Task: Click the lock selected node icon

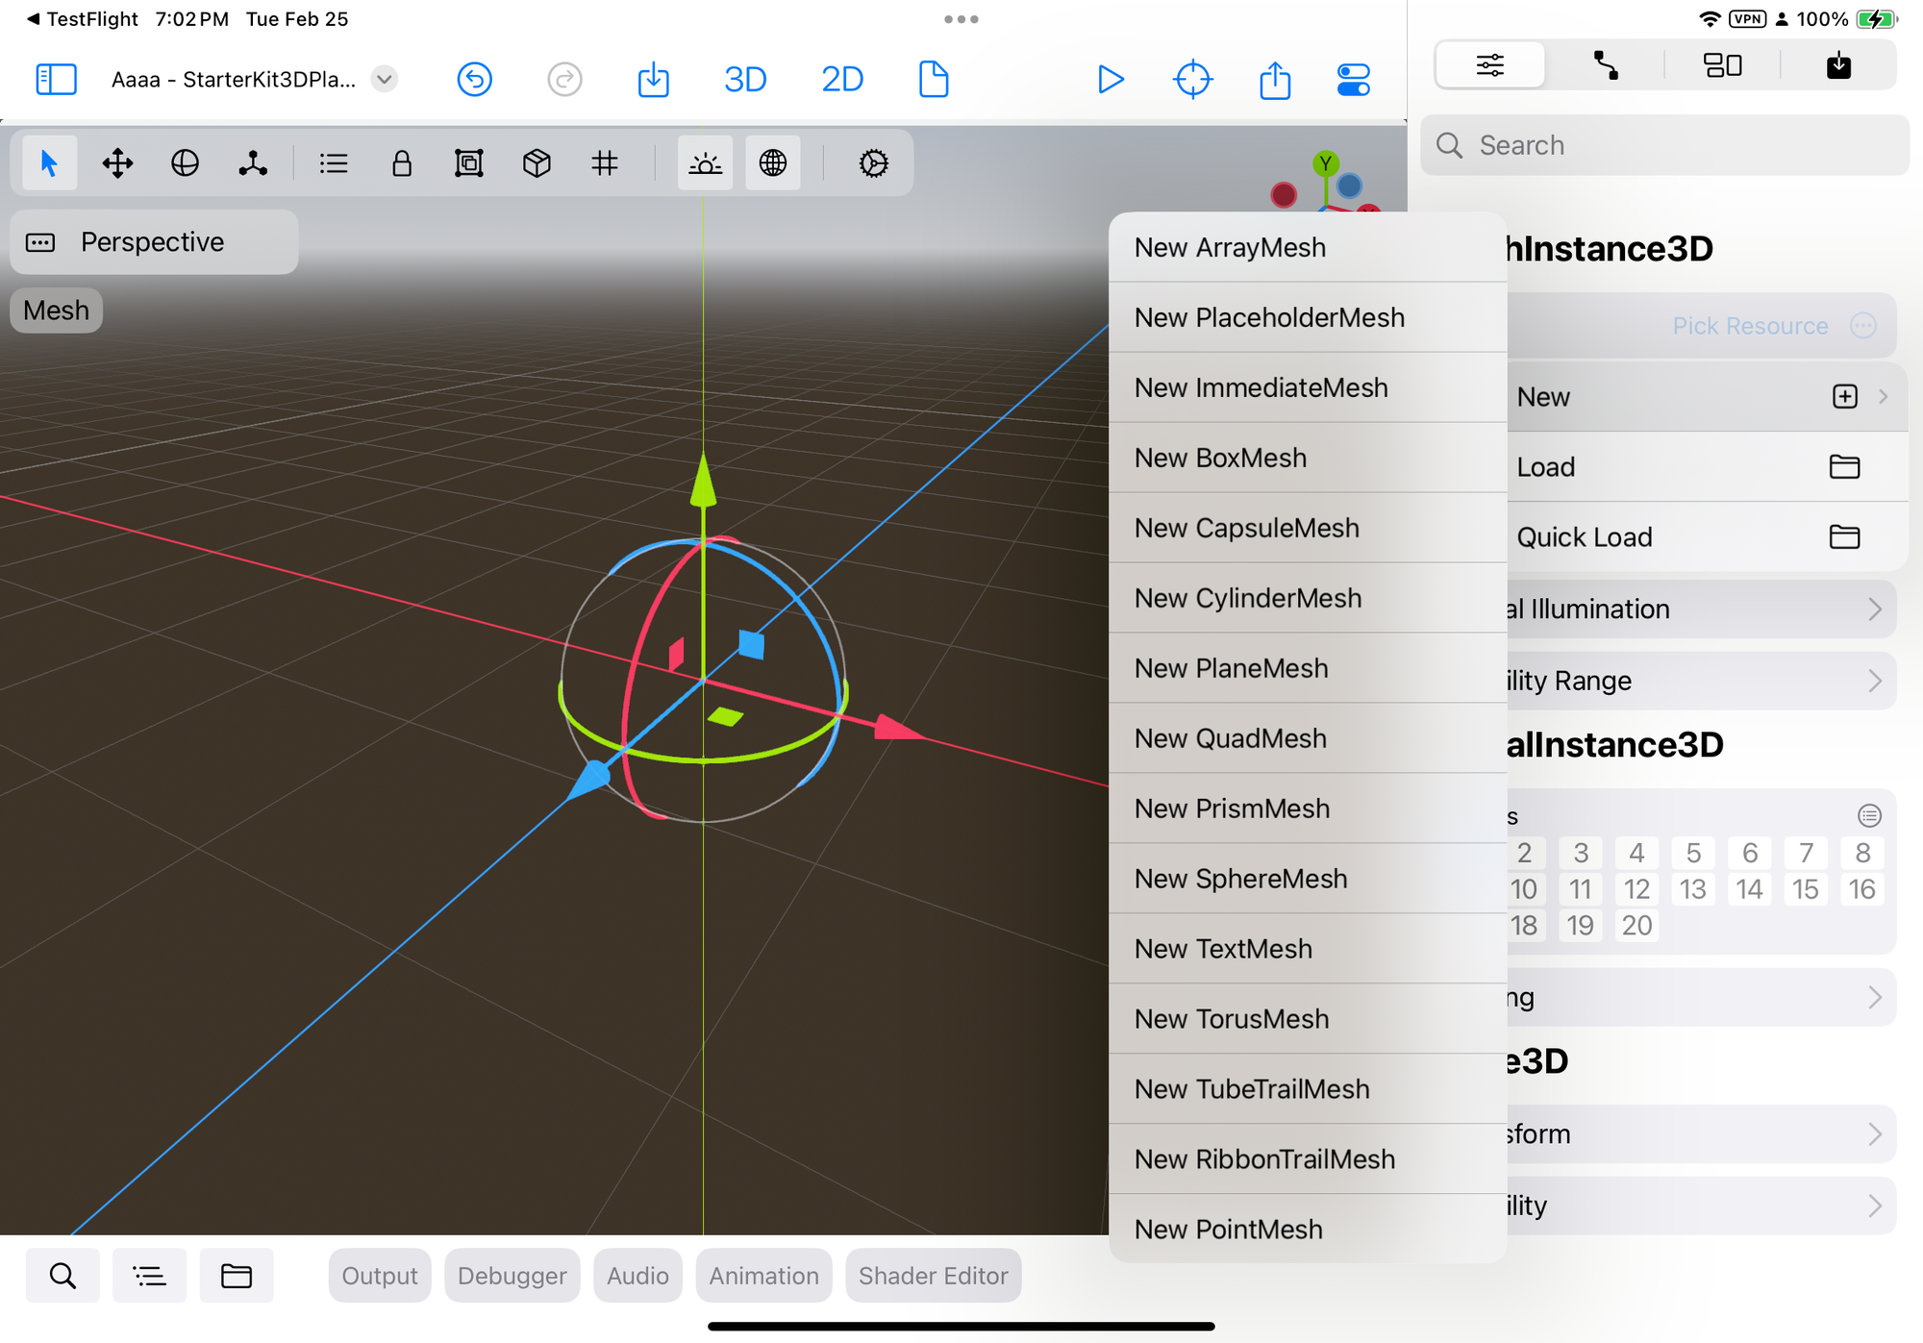Action: point(402,163)
